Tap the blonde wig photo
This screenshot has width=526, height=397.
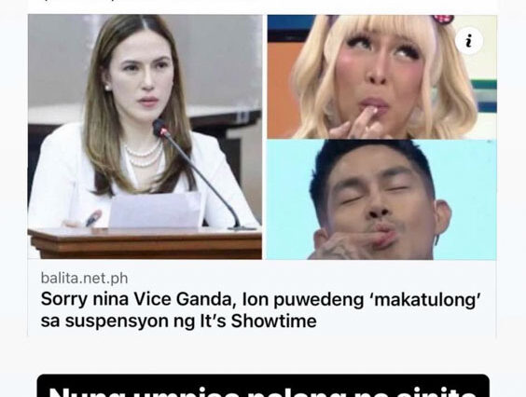click(x=381, y=76)
